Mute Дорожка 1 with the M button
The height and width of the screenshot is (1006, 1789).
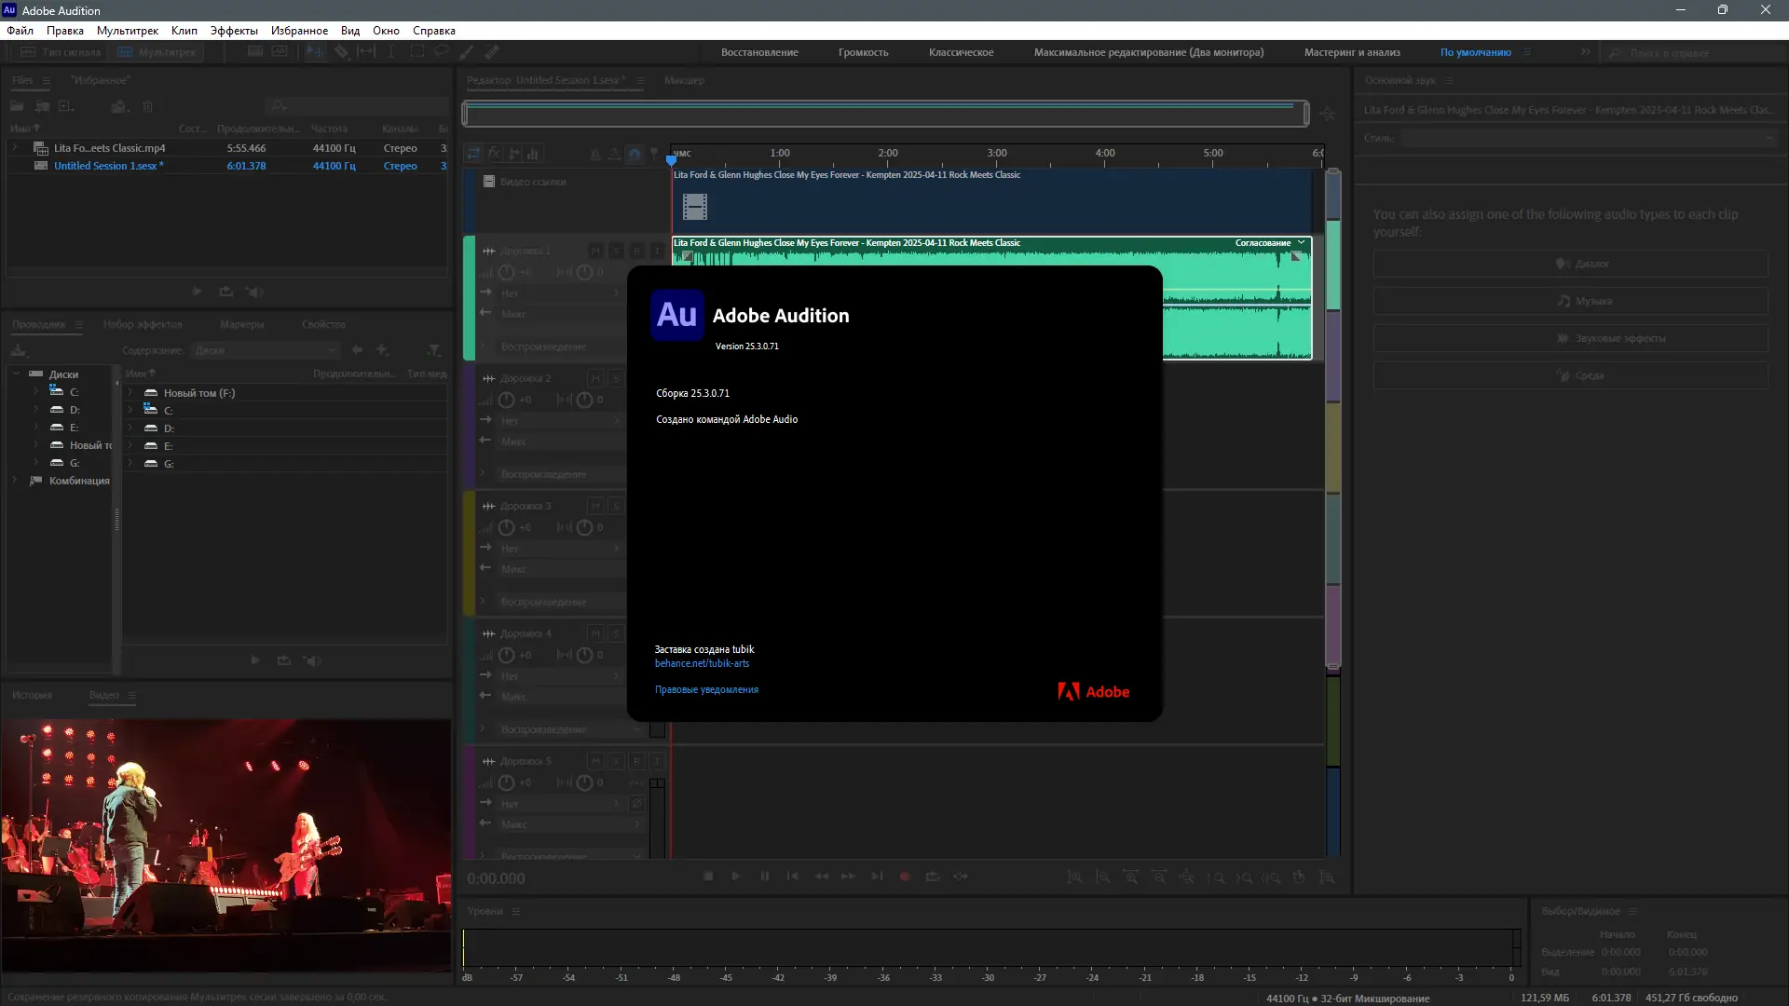[x=595, y=251]
